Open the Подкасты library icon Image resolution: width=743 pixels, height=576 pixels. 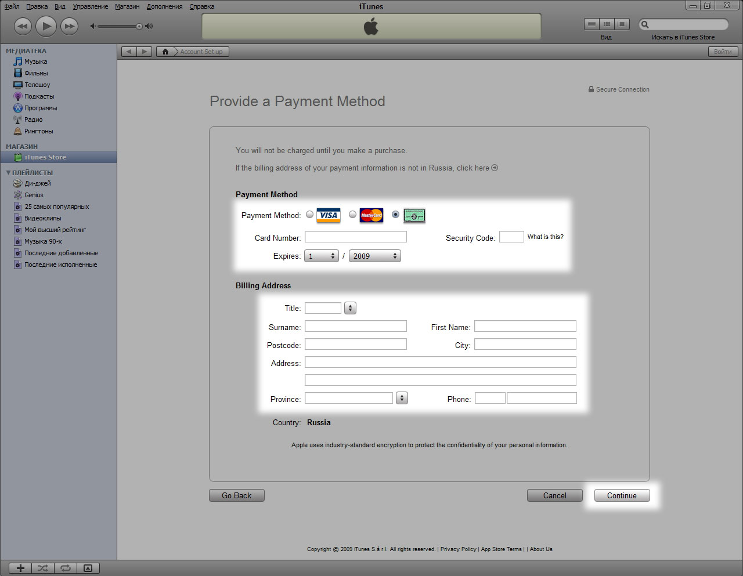point(17,96)
